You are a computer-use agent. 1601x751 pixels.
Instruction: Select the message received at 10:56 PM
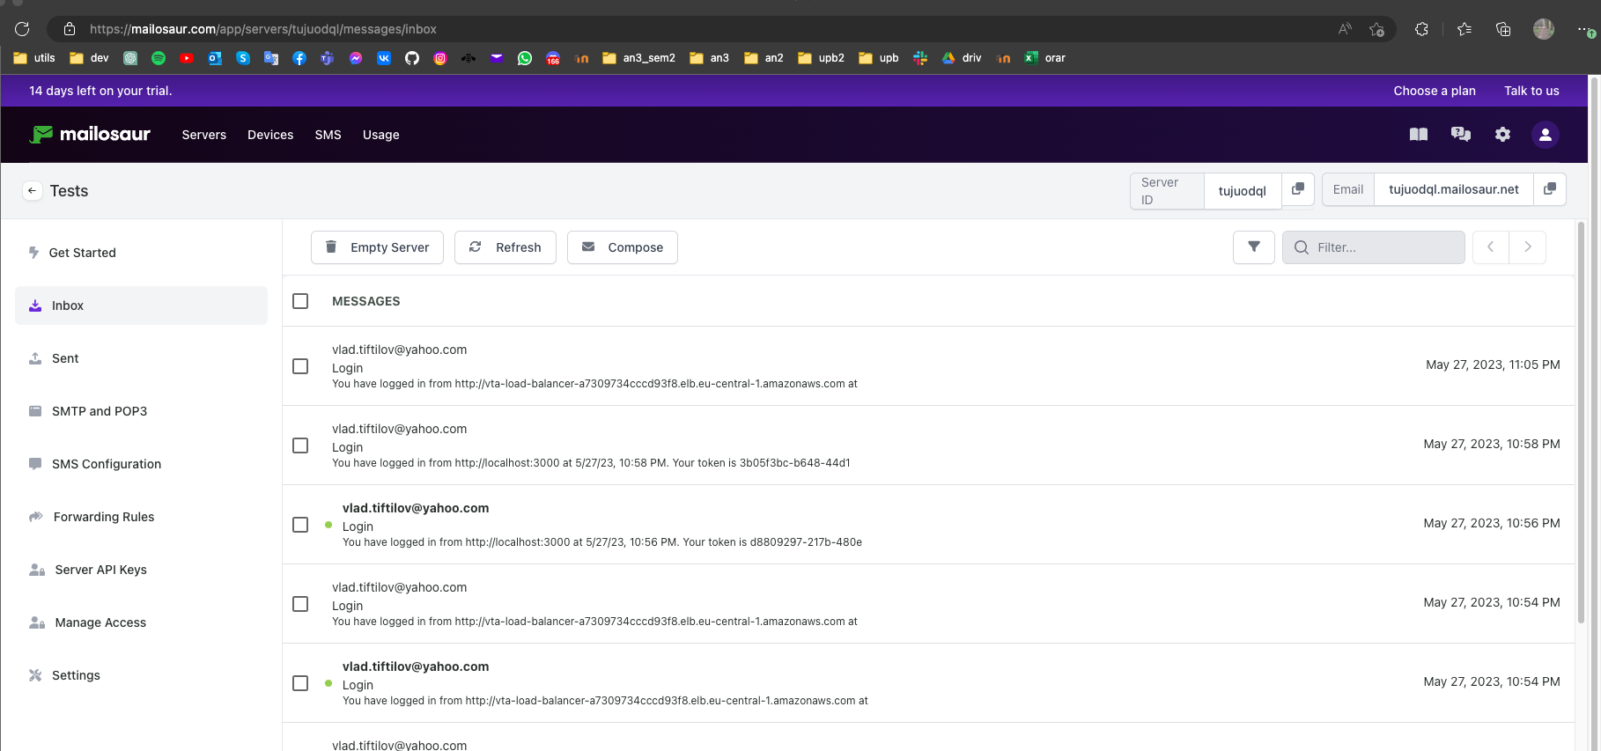point(300,525)
